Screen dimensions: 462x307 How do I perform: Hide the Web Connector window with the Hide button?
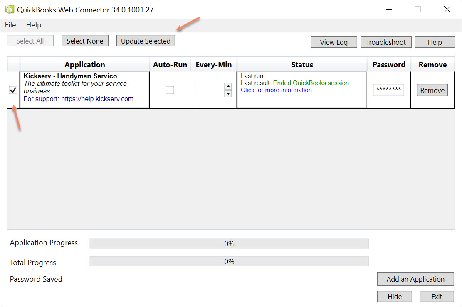[395, 296]
